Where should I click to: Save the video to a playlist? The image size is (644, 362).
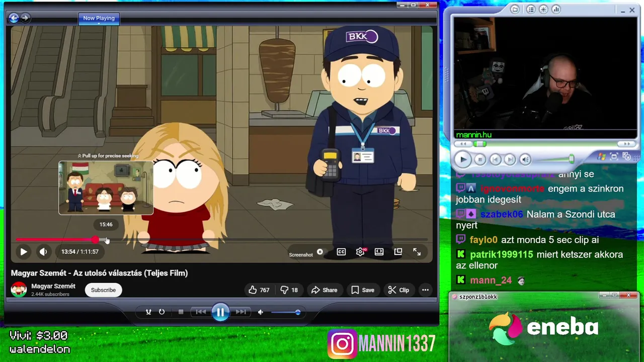[x=363, y=290]
